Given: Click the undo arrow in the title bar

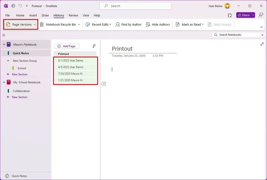Looking at the screenshot, I should click(x=20, y=6).
